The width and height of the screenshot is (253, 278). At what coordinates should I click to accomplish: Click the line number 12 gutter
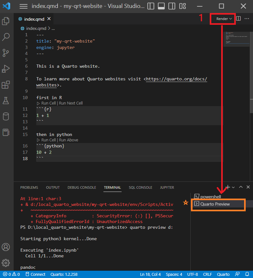point(25,115)
